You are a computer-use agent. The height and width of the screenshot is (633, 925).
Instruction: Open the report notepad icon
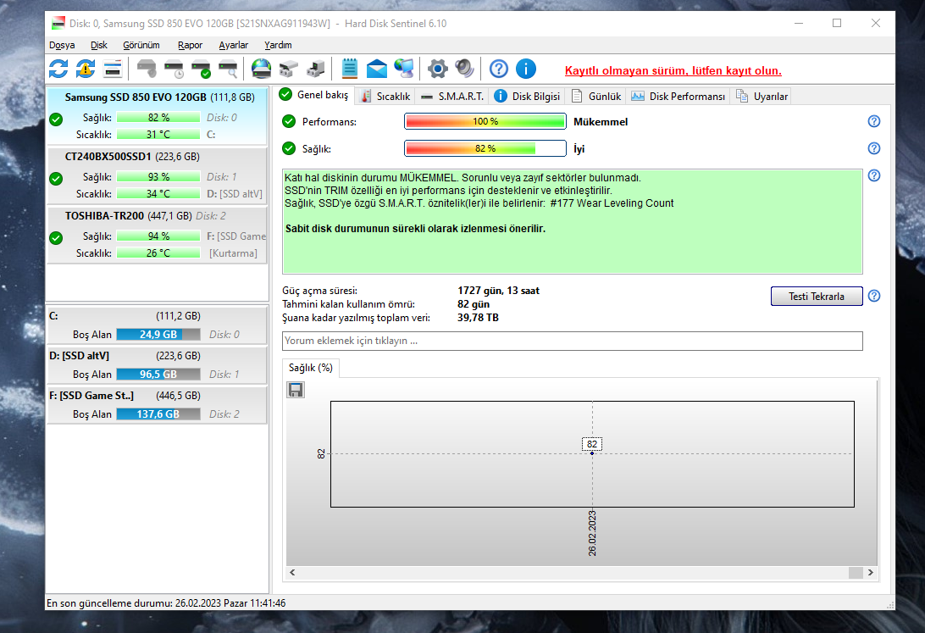click(349, 69)
